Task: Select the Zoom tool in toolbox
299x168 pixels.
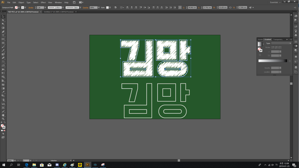Action: [x=3, y=119]
